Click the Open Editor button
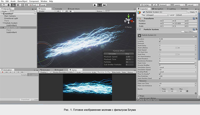The image size is (200, 115). tap(189, 32)
